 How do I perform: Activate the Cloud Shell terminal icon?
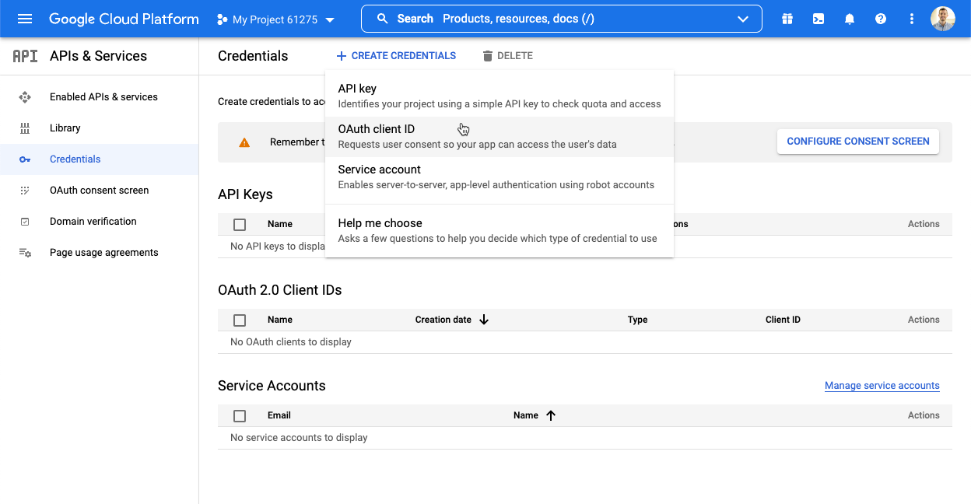pyautogui.click(x=819, y=19)
